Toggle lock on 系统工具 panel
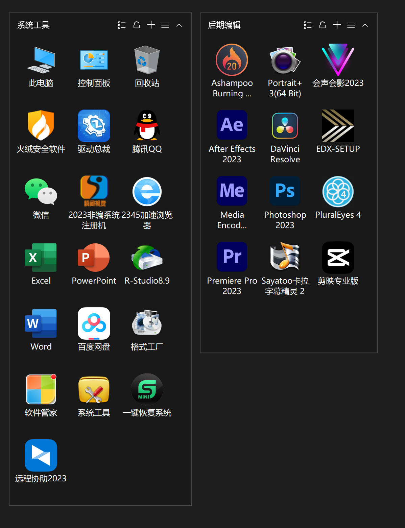The width and height of the screenshot is (405, 528). pos(137,25)
